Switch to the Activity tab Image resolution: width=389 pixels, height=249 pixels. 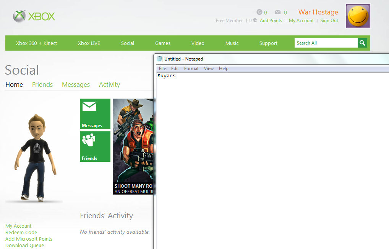pos(109,85)
